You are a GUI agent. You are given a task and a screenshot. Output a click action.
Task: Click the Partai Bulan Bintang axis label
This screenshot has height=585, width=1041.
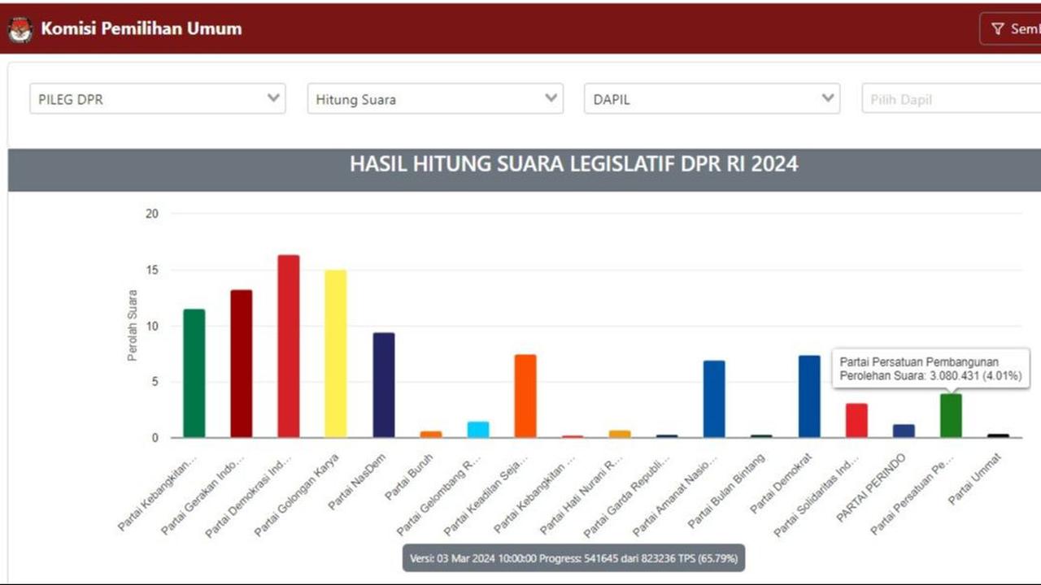point(726,491)
